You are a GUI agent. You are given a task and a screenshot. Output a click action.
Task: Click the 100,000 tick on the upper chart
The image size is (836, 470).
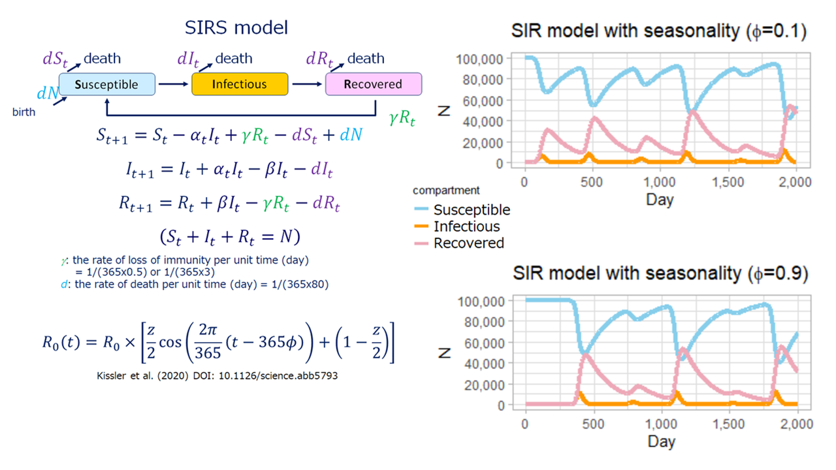point(479,58)
